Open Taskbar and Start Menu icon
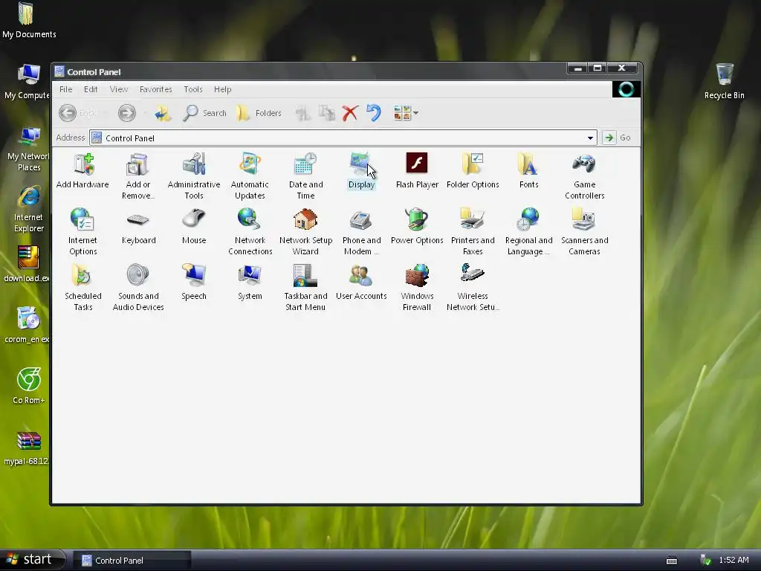This screenshot has width=761, height=571. click(305, 275)
